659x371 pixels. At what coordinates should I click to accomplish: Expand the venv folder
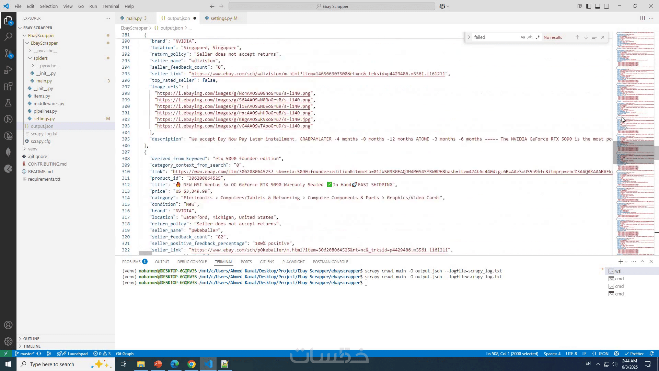click(33, 149)
